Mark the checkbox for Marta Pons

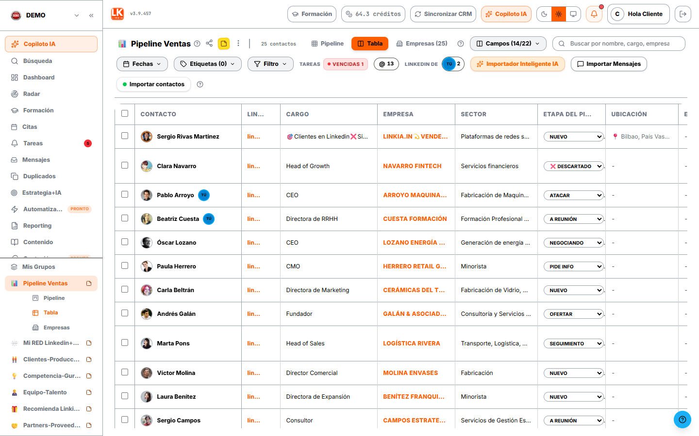[125, 343]
